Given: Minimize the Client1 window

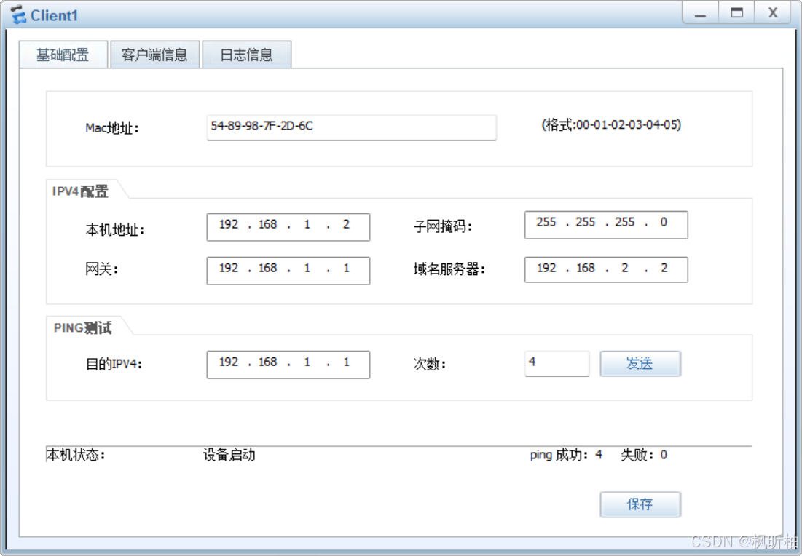Looking at the screenshot, I should pyautogui.click(x=700, y=13).
